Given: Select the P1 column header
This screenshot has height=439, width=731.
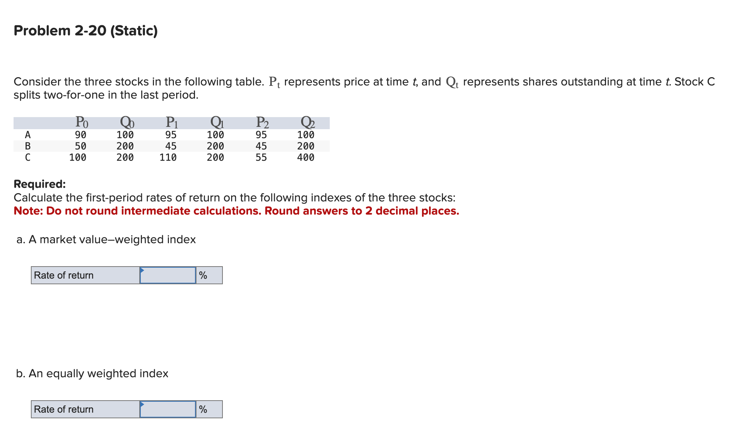Looking at the screenshot, I should [172, 122].
